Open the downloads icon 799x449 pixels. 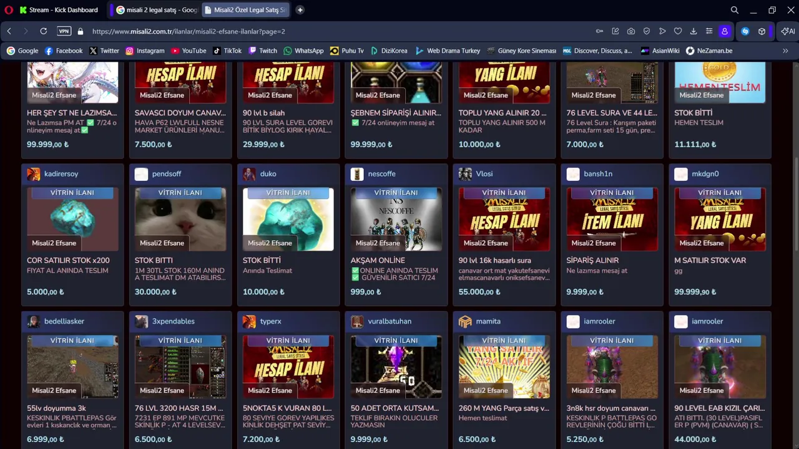(694, 31)
